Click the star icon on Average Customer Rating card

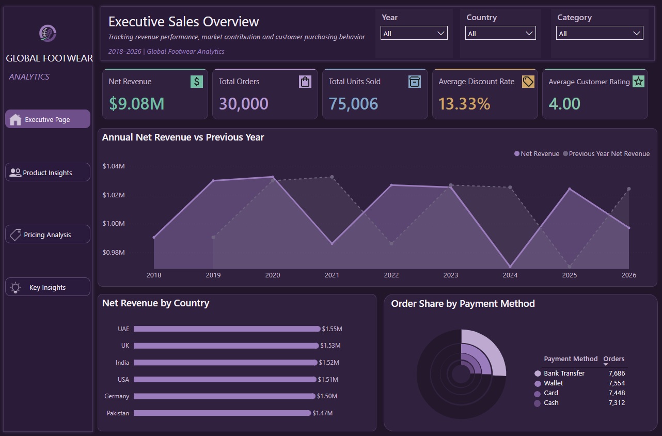639,81
